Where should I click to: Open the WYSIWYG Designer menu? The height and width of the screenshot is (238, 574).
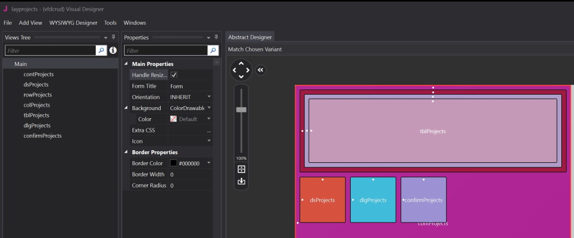[73, 23]
